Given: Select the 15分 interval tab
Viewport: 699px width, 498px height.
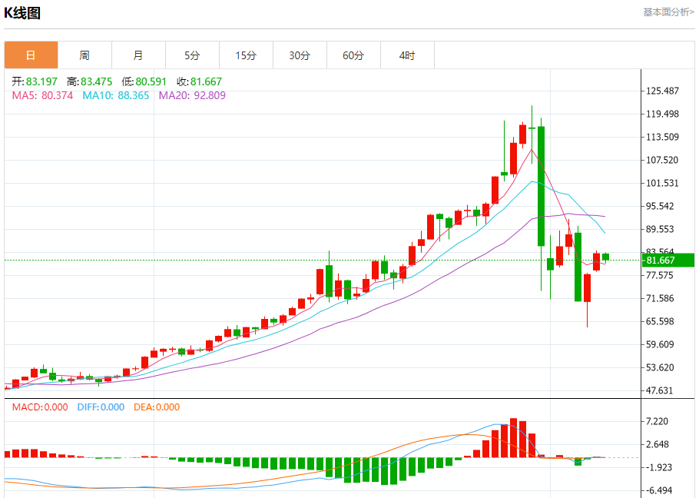Looking at the screenshot, I should tap(246, 55).
